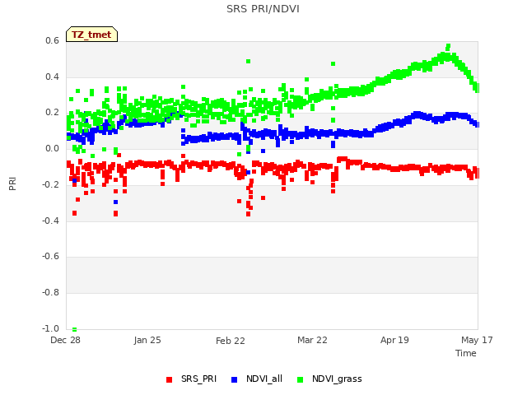527x395 pixels.
Task: Click the green outlier point at -1.0
Action: 75,329
